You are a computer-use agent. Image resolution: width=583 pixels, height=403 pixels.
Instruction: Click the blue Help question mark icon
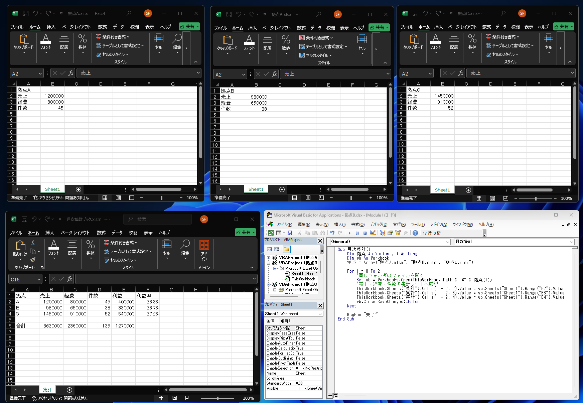415,233
